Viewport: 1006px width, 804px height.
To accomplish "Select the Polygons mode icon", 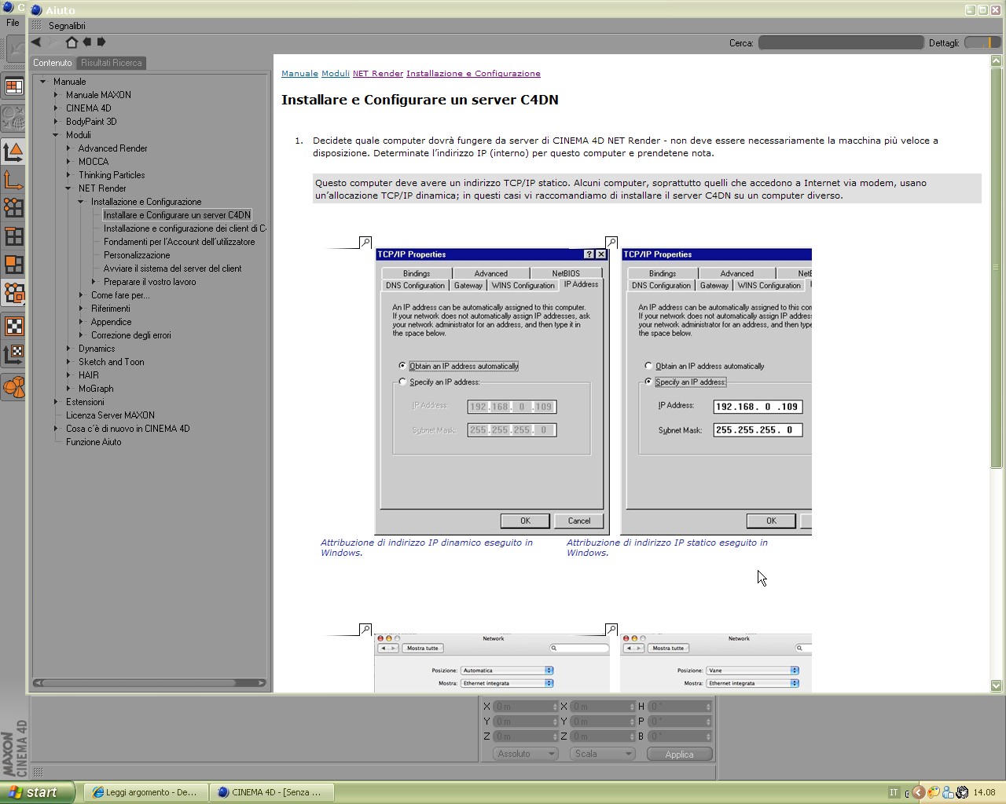I will click(x=14, y=265).
